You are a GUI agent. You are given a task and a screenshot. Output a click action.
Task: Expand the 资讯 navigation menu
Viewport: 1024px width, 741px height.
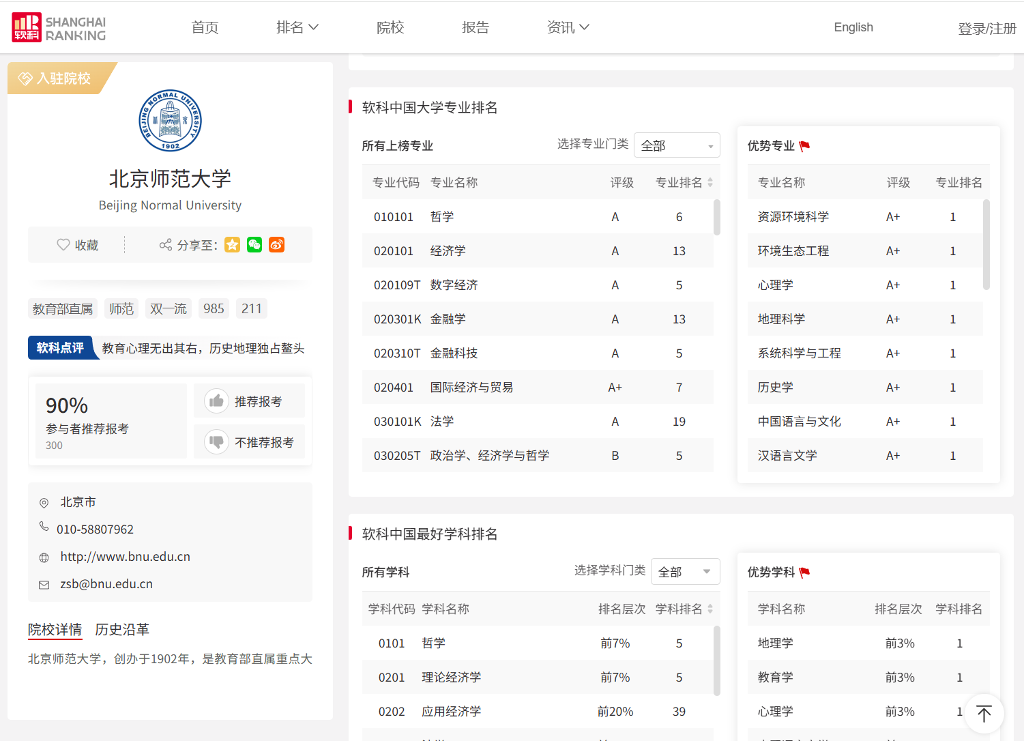pyautogui.click(x=568, y=27)
